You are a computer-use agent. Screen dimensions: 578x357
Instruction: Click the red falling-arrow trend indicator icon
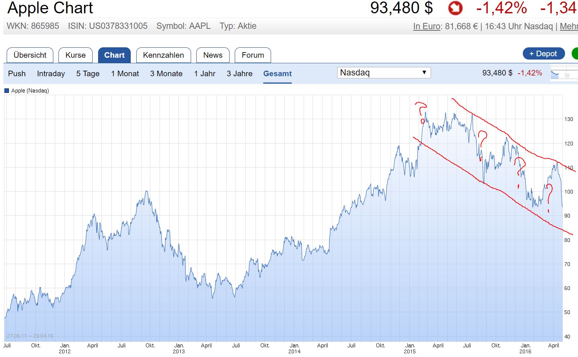pyautogui.click(x=455, y=8)
